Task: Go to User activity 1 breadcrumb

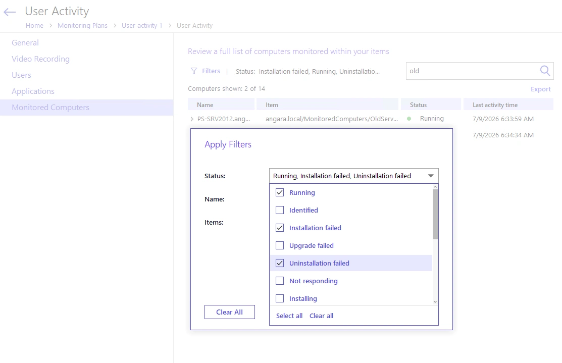Action: point(142,25)
